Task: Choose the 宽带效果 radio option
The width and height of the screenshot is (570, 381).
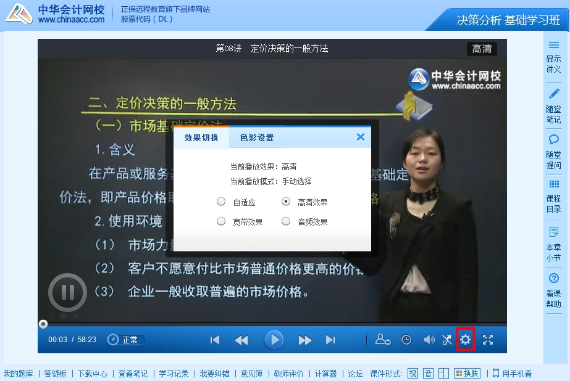Action: [221, 221]
